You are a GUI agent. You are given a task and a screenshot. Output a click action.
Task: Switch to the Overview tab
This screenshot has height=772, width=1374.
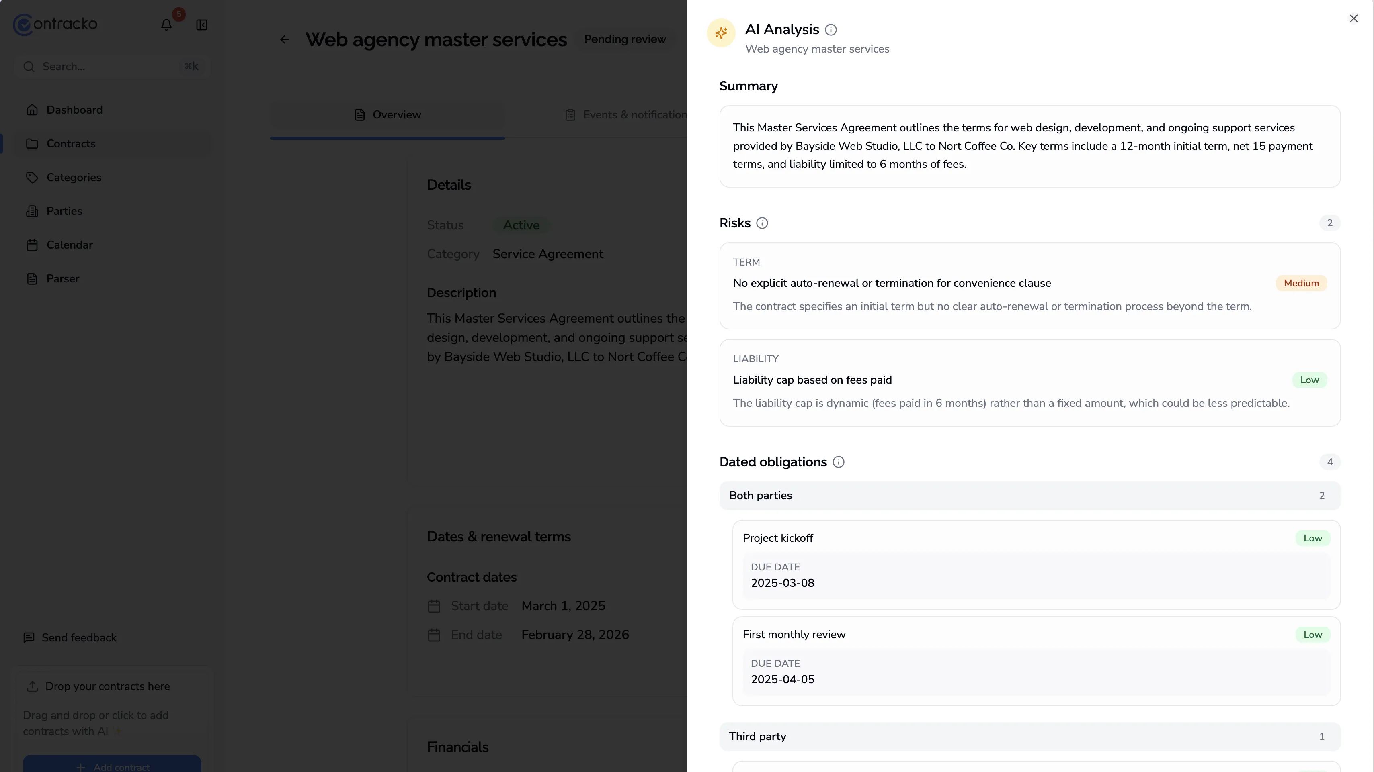(387, 115)
